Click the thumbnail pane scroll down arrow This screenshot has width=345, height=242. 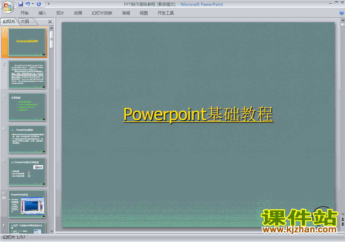[x=52, y=232]
